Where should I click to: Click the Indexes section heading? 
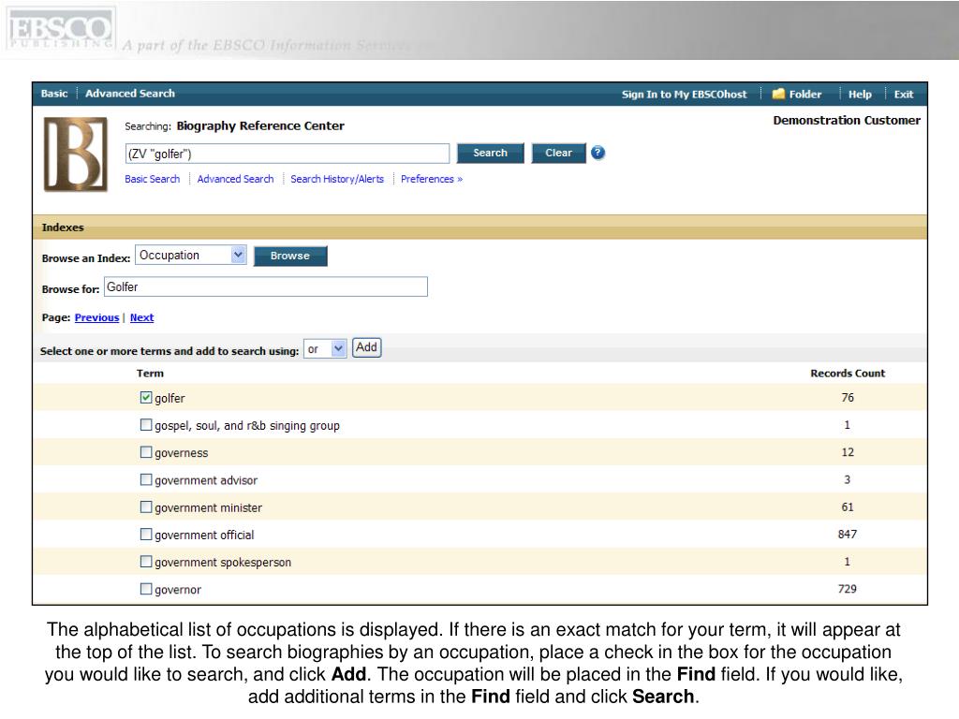(63, 227)
